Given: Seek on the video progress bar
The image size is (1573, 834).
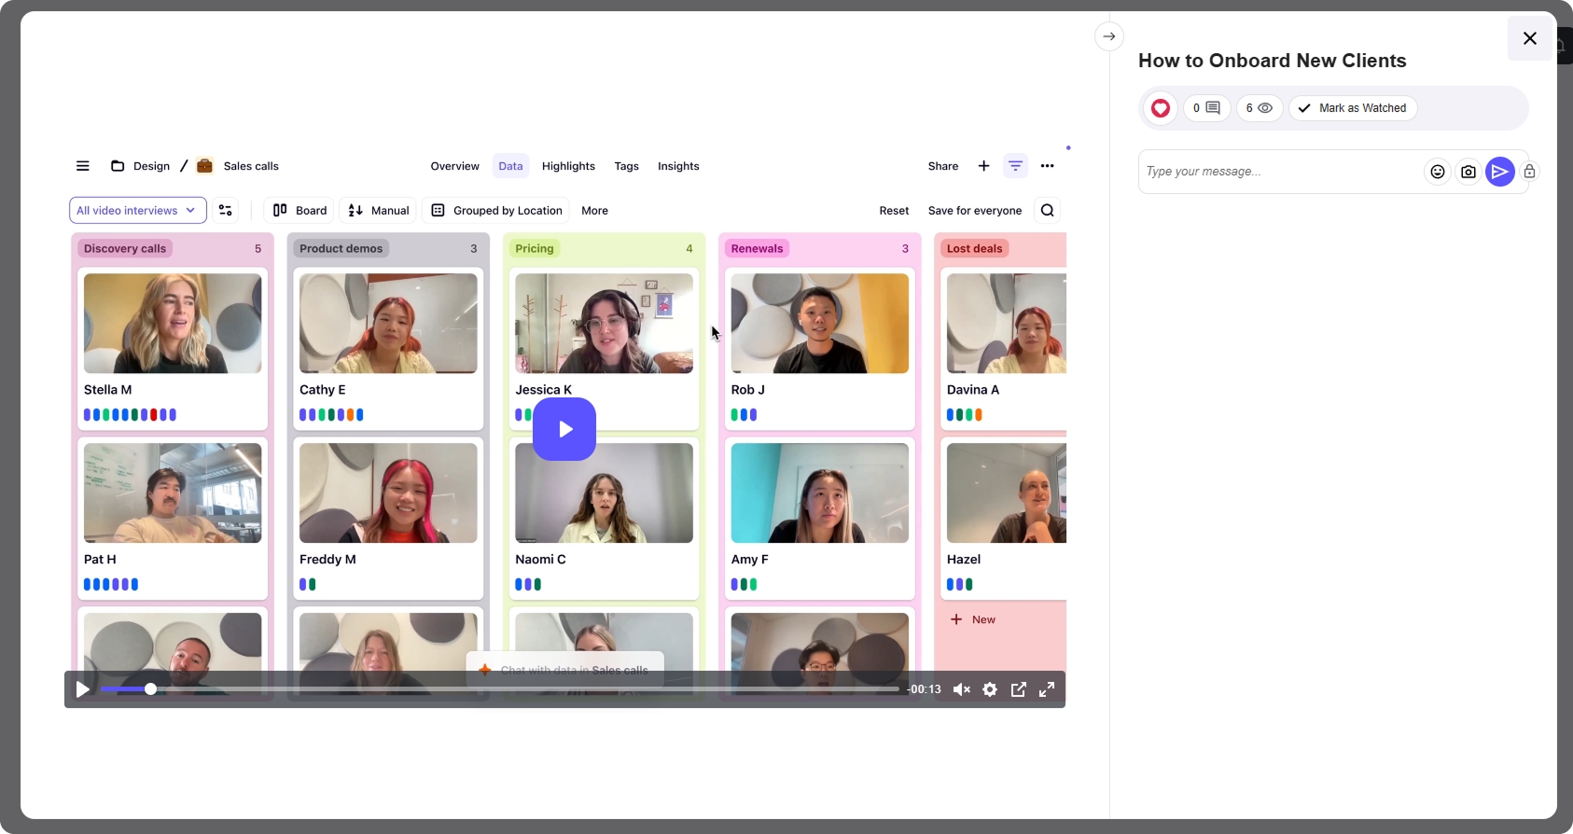Looking at the screenshot, I should coord(499,689).
